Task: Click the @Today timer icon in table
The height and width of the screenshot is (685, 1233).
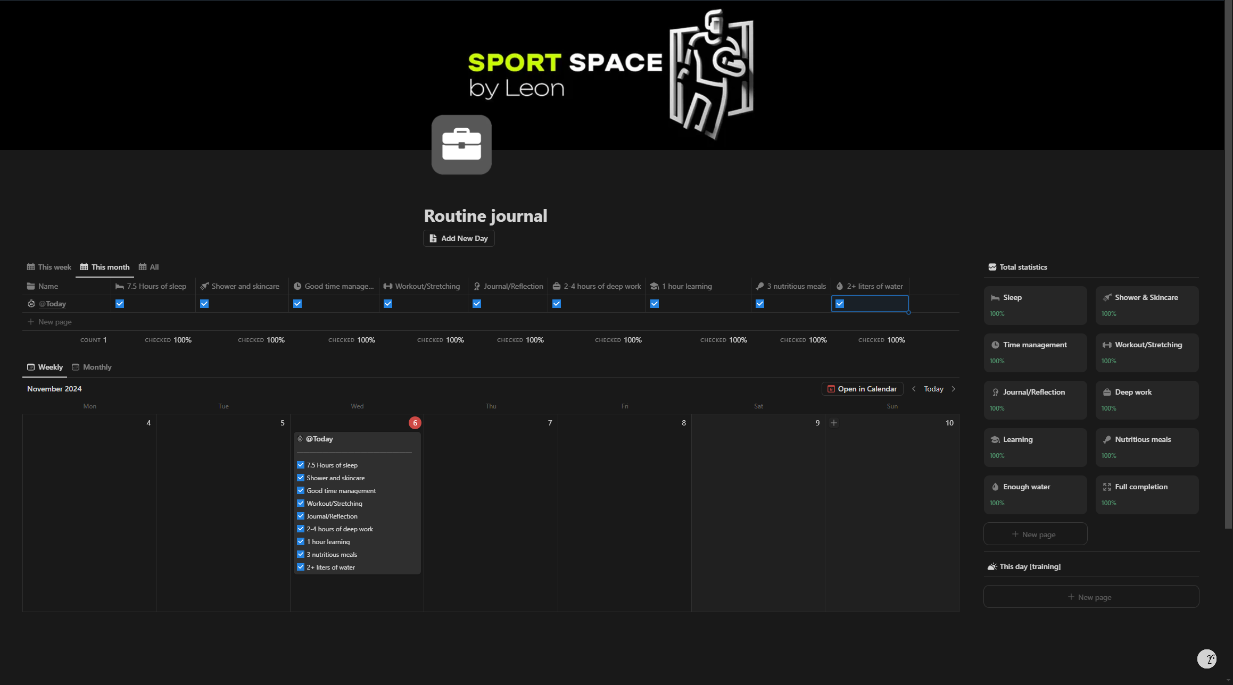Action: point(31,304)
